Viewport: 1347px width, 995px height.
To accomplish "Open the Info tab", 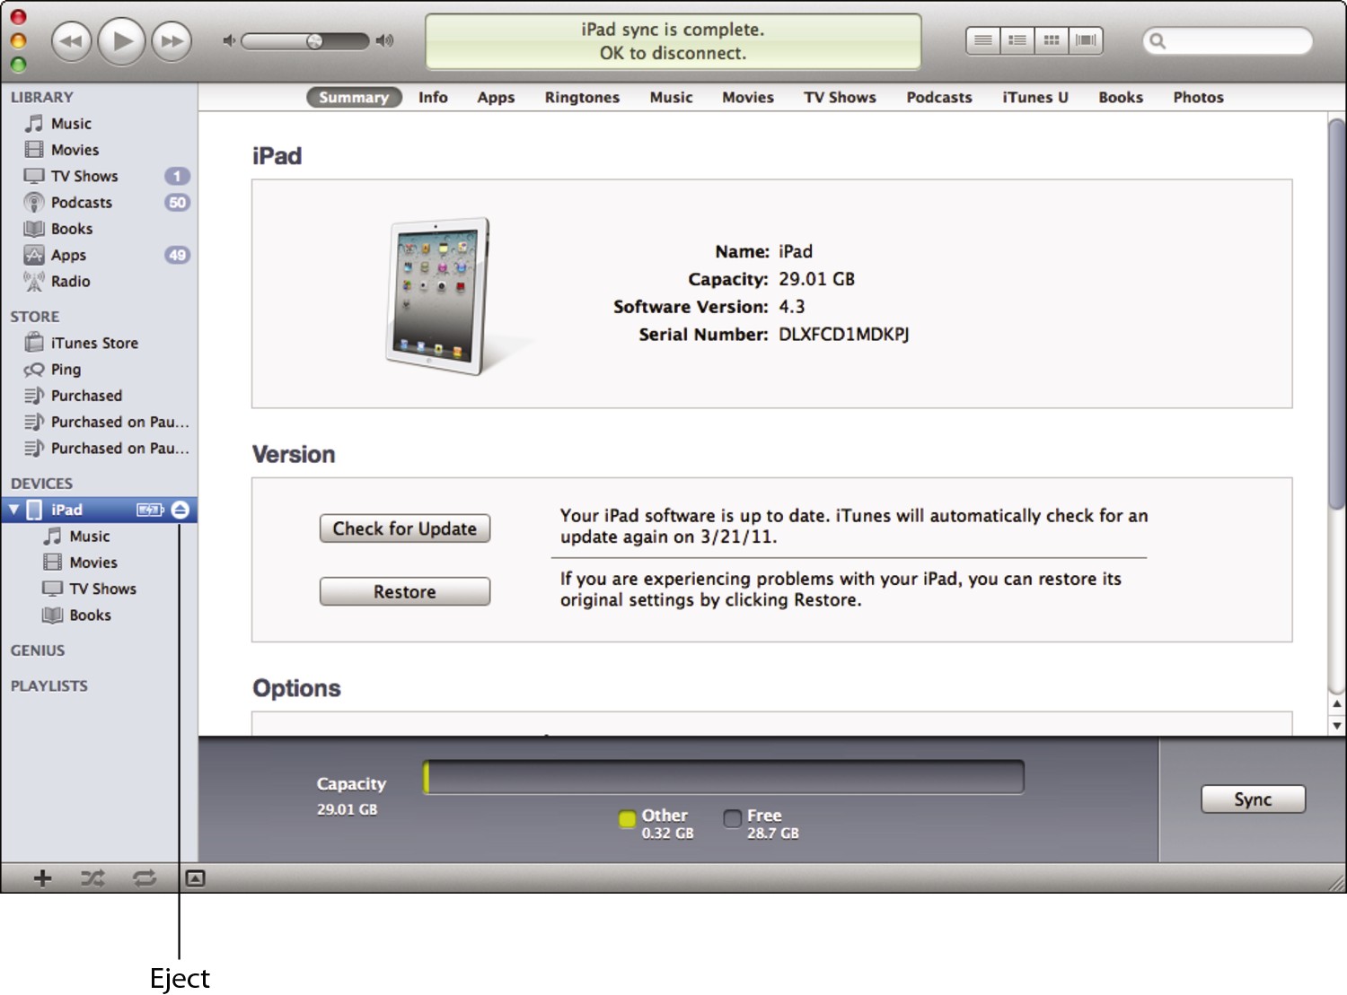I will tap(433, 97).
